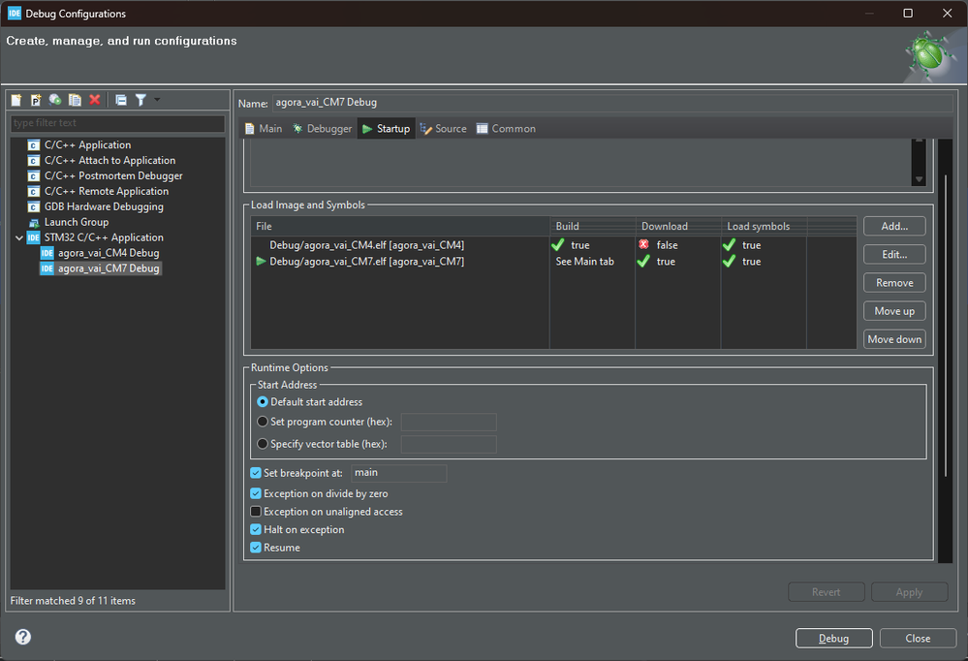Collapse all items in the configuration tree

(121, 99)
